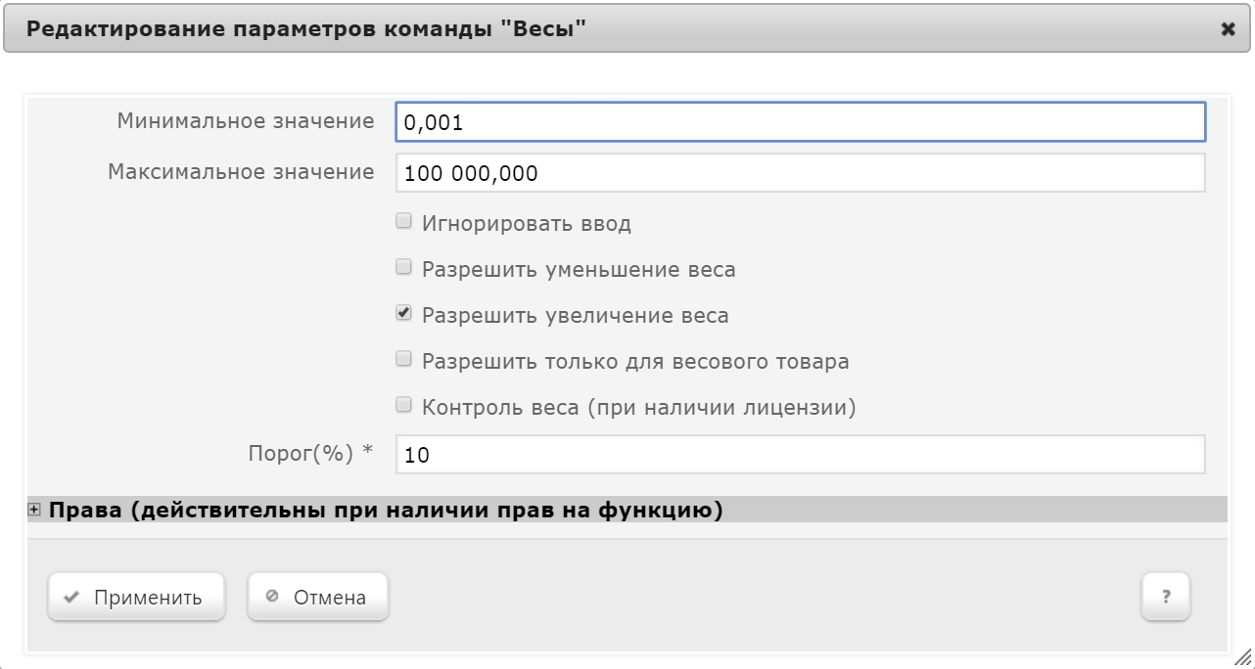The height and width of the screenshot is (669, 1255).
Task: Click the "Минимальное значение" label
Action: (x=246, y=121)
